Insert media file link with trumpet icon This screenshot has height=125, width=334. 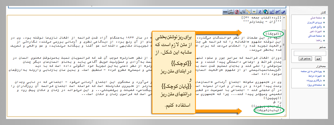[248, 12]
